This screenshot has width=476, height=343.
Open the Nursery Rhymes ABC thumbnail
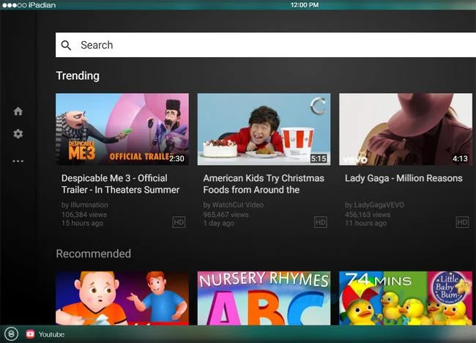point(264,298)
